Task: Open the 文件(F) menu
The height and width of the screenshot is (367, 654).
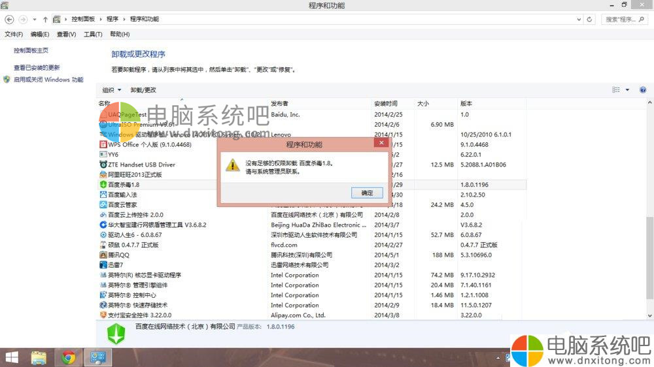Action: point(14,34)
